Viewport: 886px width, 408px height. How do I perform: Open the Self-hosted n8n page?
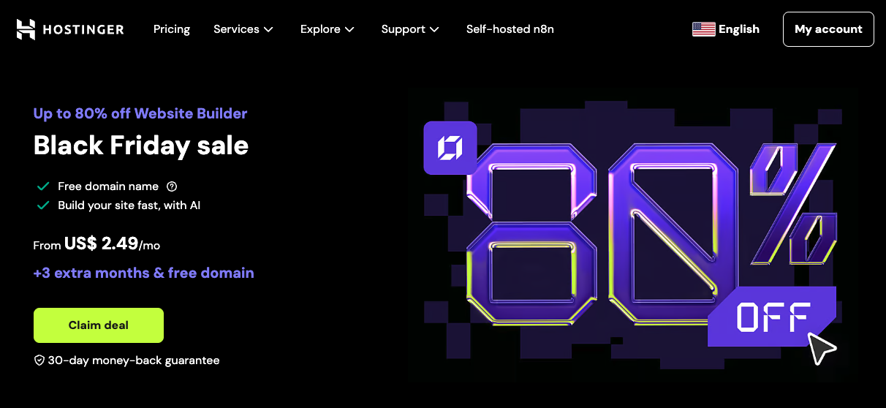click(x=510, y=29)
